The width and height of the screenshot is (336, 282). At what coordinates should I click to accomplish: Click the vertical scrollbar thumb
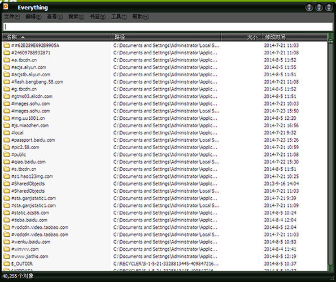331,40
